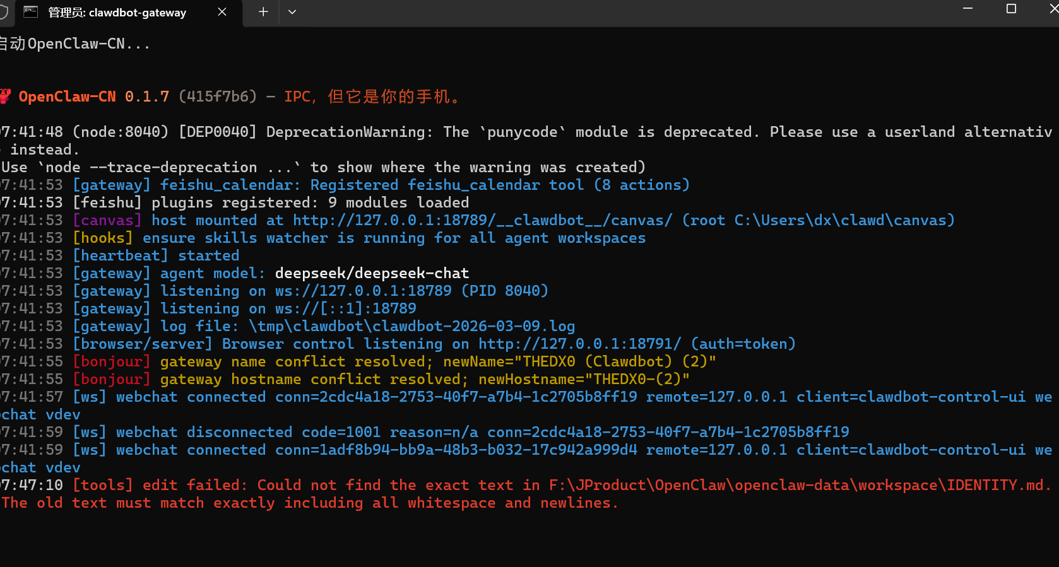Click the (auth=token) text
The height and width of the screenshot is (567, 1059).
tap(743, 344)
